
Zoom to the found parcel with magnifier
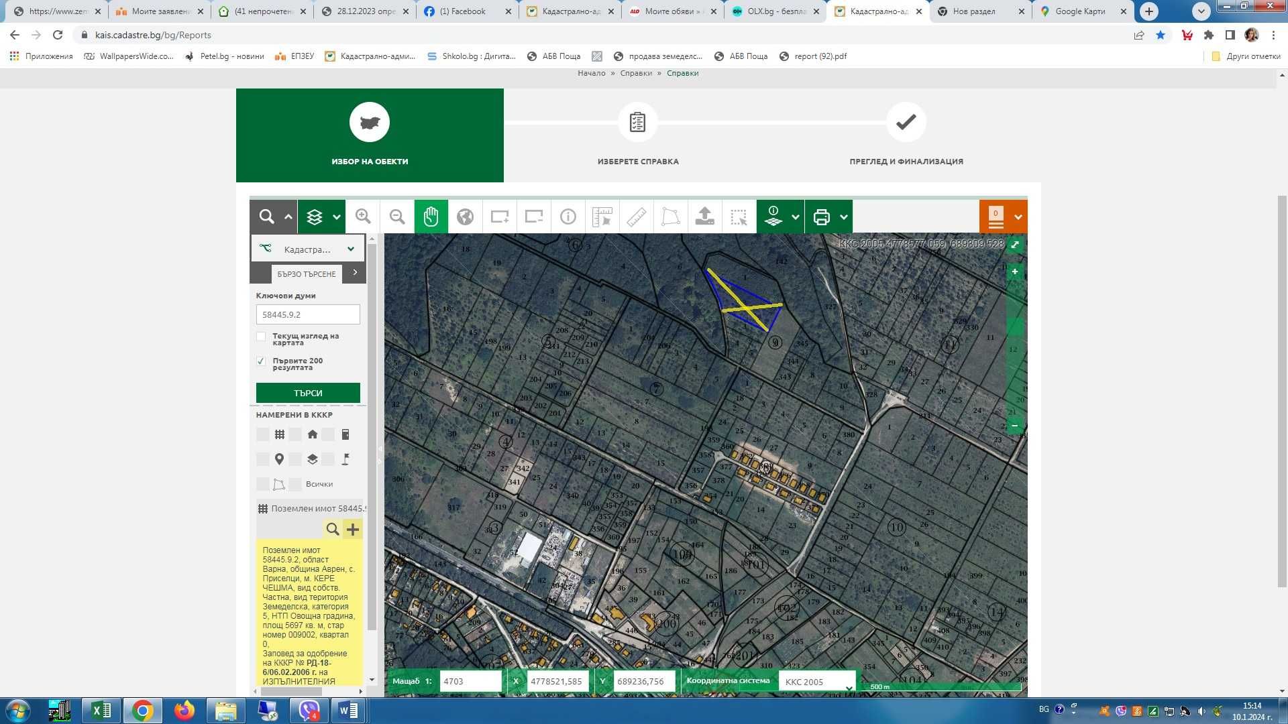pos(333,529)
